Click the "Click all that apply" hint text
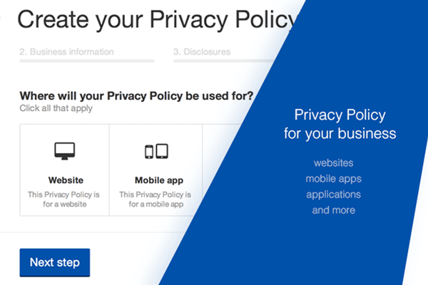This screenshot has height=285, width=428. pyautogui.click(x=56, y=108)
